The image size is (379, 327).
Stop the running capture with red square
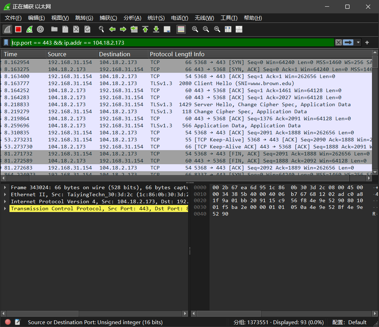tap(18, 29)
